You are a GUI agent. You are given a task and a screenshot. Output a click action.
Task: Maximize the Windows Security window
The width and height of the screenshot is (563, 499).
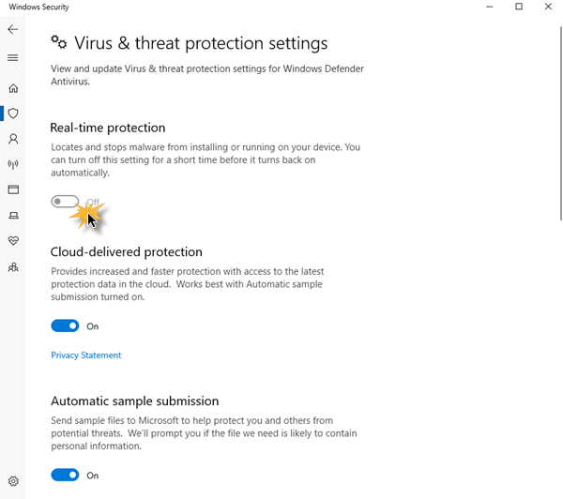click(519, 8)
